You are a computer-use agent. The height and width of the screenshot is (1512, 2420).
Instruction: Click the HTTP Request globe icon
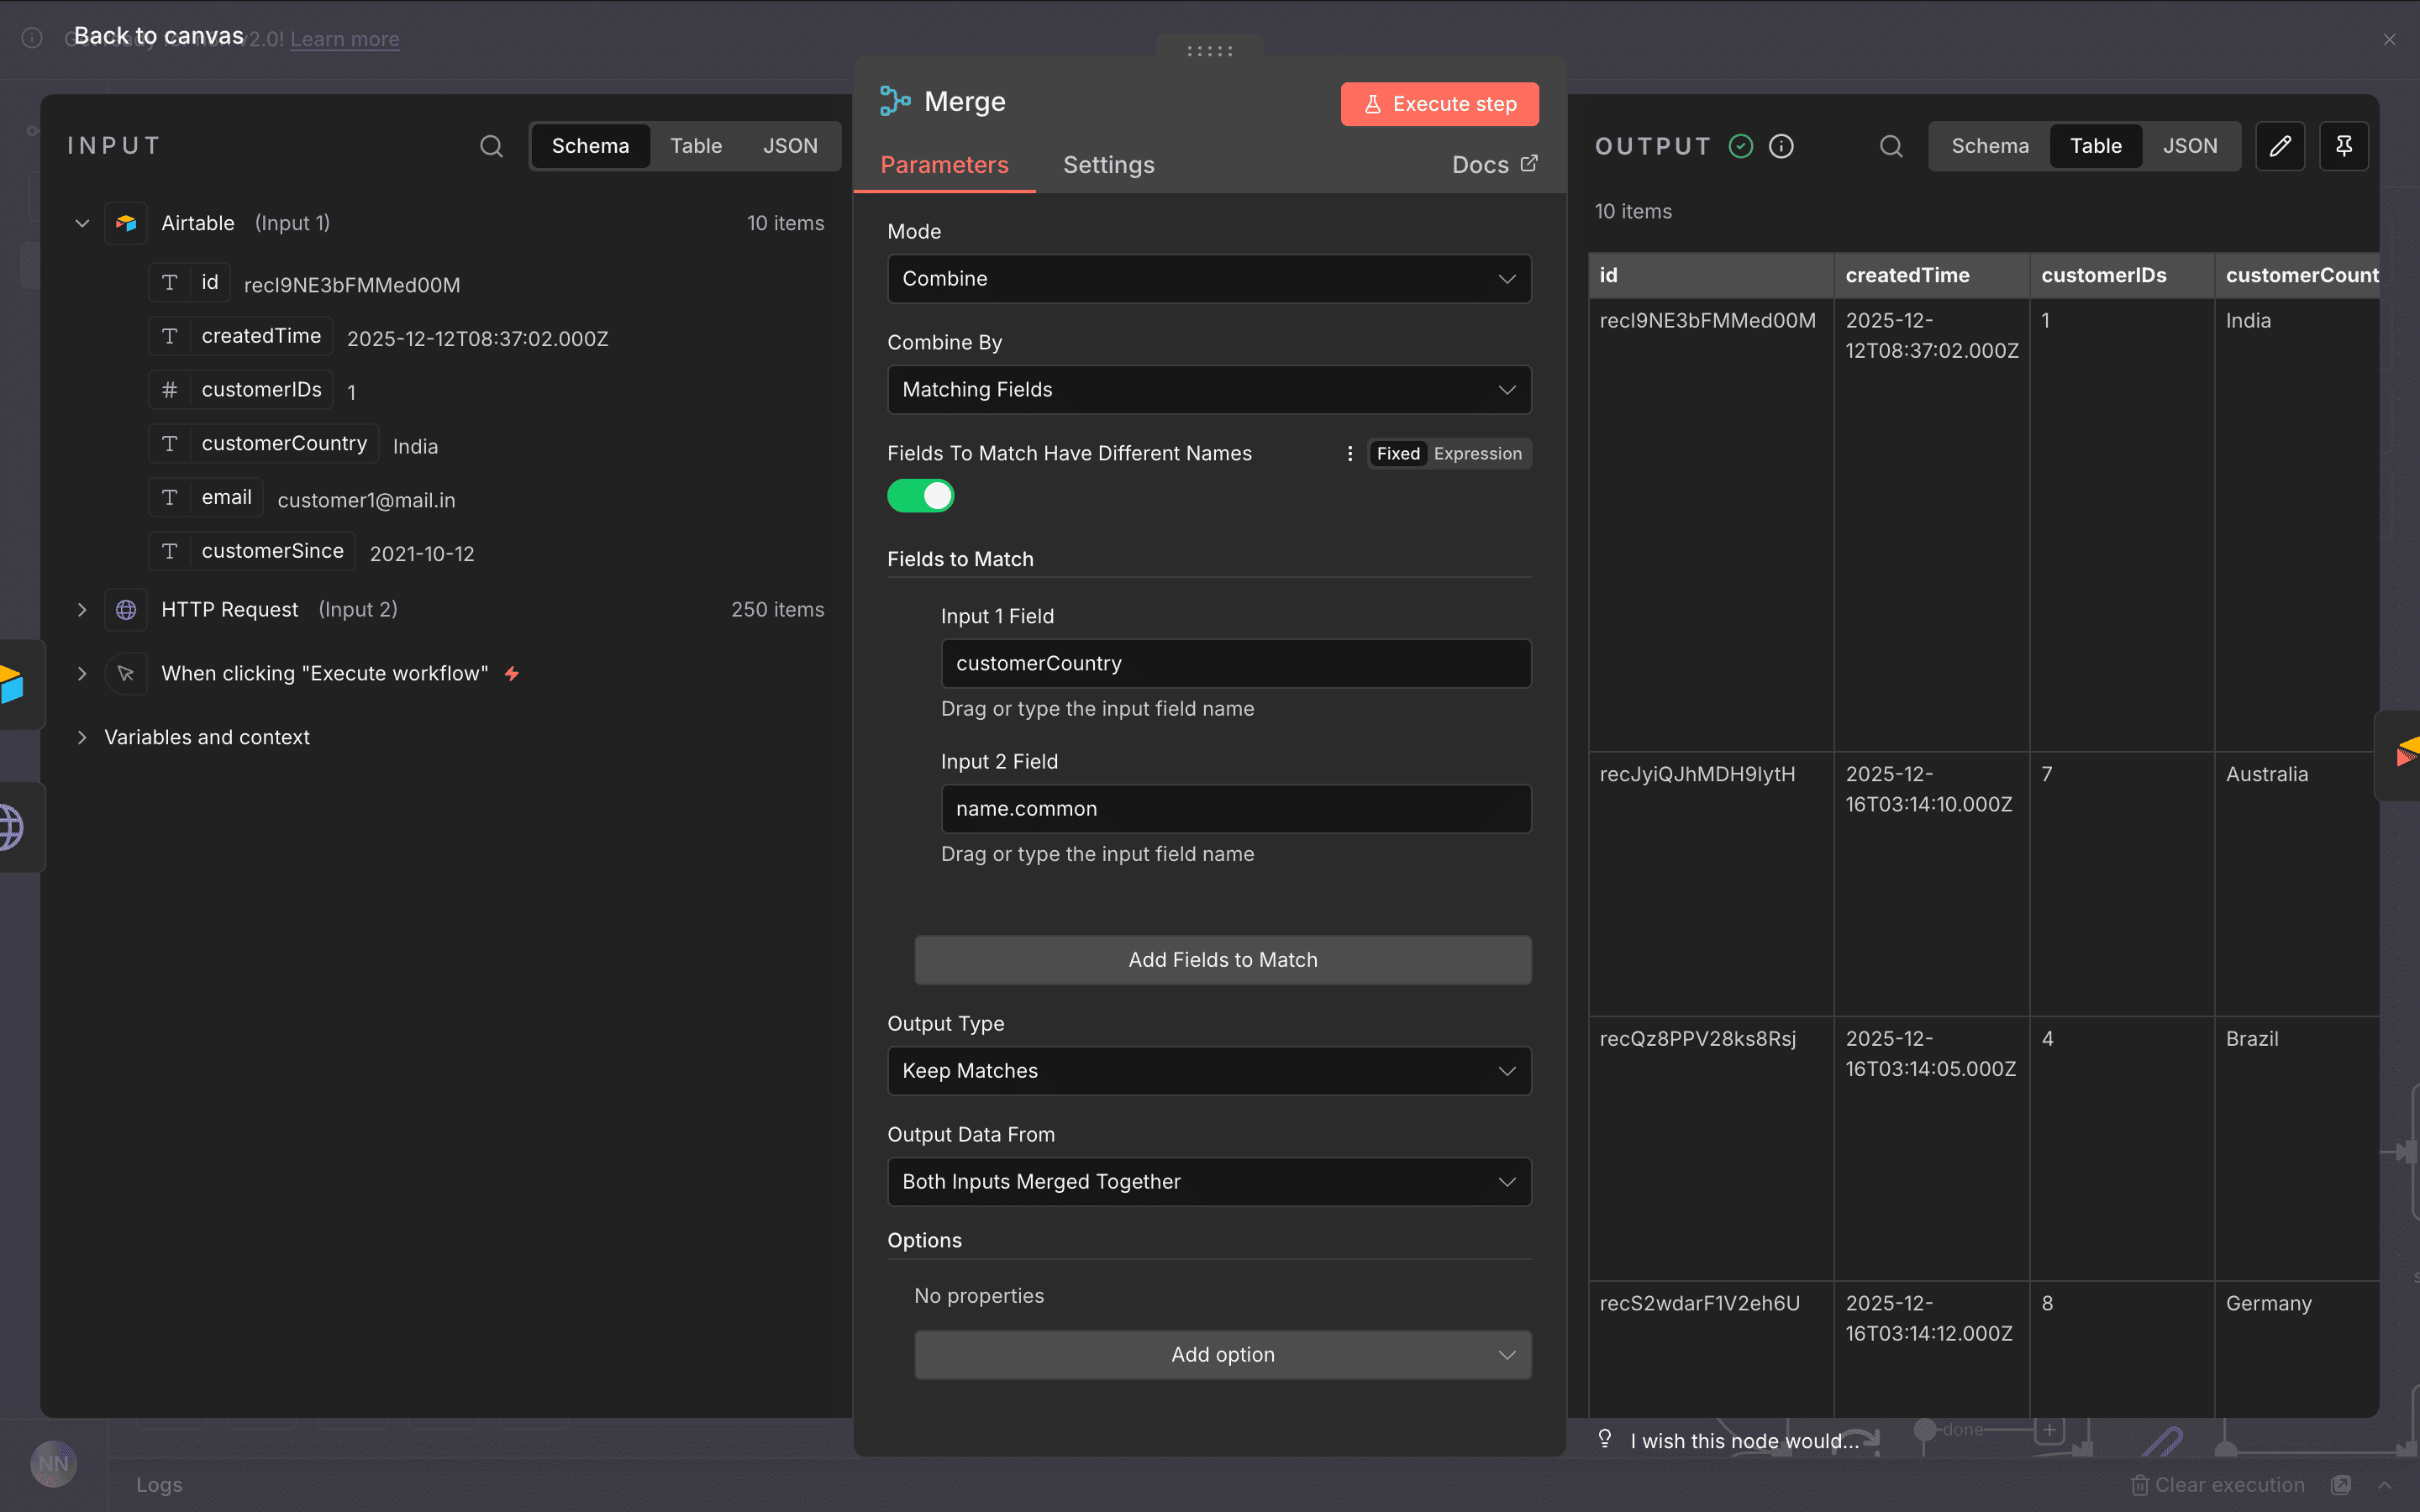point(126,610)
